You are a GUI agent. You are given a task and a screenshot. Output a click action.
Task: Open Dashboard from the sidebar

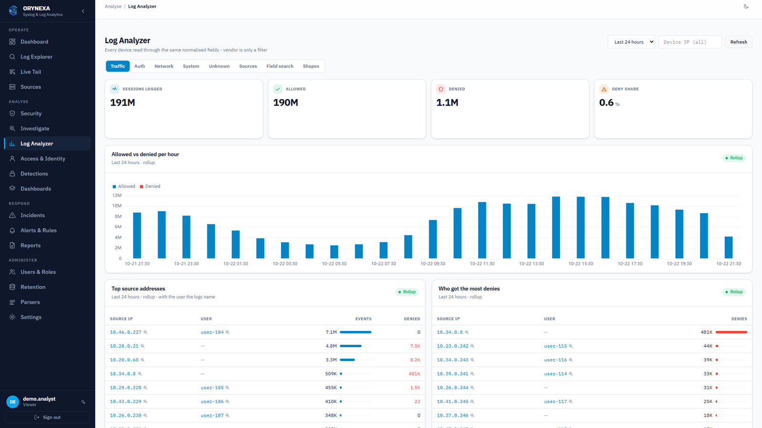[47, 42]
